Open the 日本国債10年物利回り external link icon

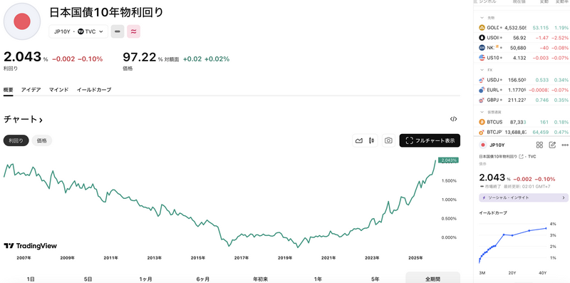pos(522,156)
